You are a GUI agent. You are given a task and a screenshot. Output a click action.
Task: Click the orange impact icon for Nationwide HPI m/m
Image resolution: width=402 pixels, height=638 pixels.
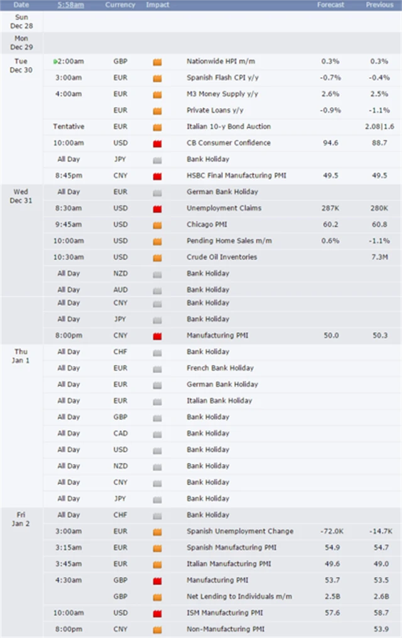pos(157,62)
